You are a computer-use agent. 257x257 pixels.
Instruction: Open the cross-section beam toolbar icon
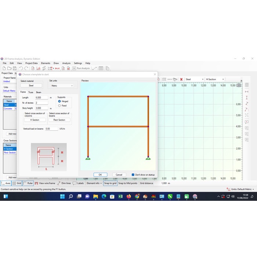pos(44,68)
